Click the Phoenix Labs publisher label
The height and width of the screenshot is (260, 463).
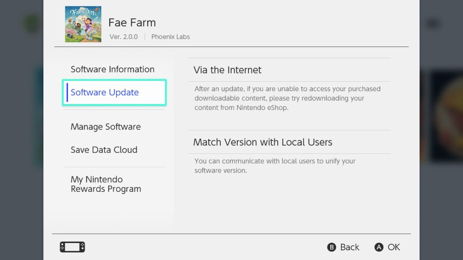[171, 37]
